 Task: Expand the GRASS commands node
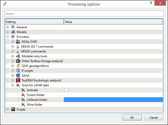click(x=13, y=51)
